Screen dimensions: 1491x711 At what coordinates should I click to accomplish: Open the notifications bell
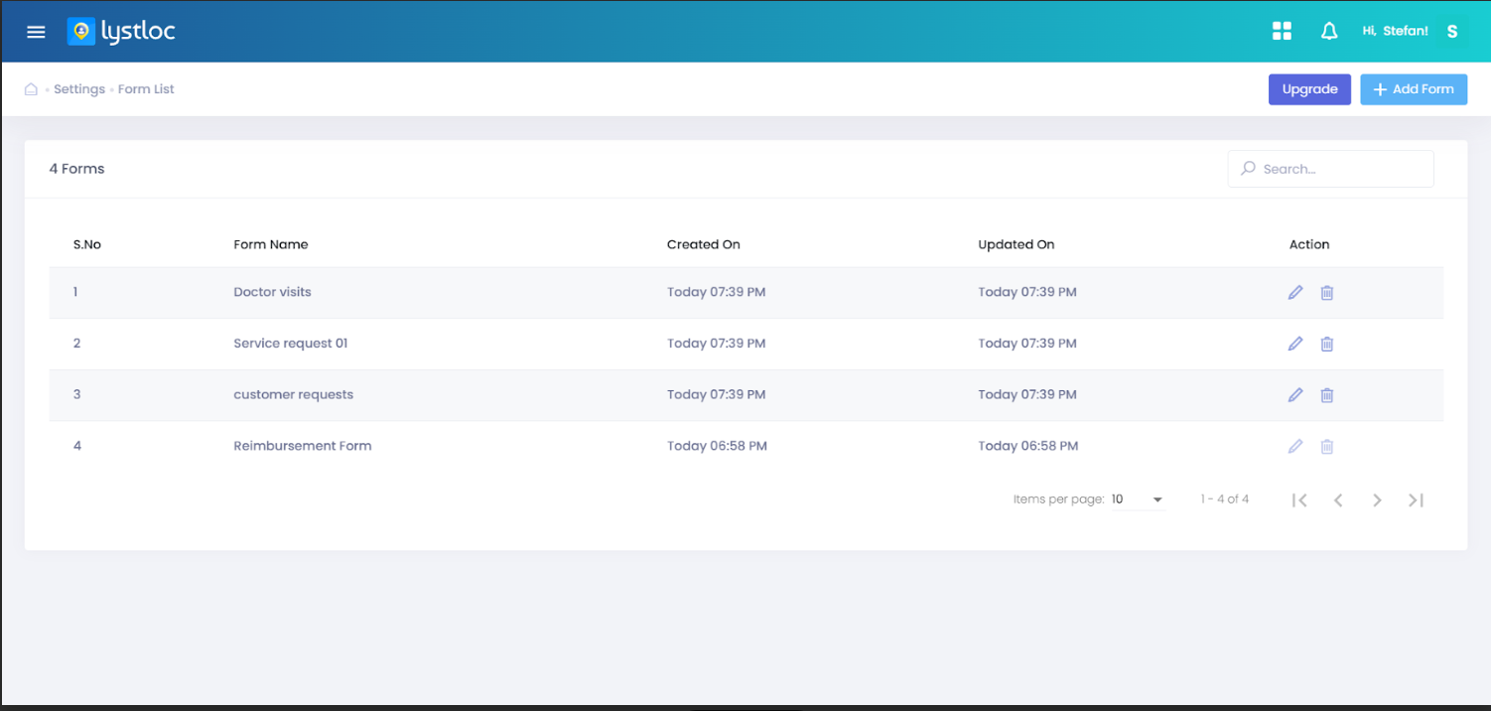coord(1329,32)
